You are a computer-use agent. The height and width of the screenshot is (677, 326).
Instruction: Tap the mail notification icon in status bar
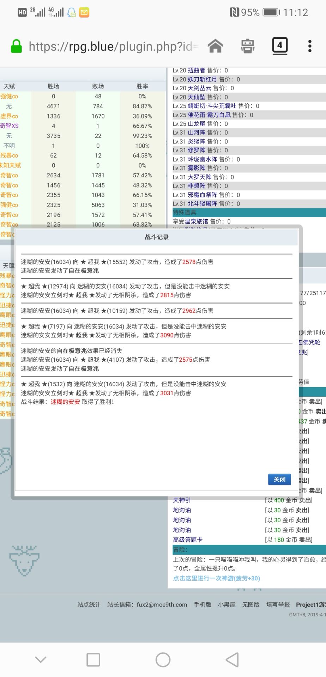coord(84,13)
